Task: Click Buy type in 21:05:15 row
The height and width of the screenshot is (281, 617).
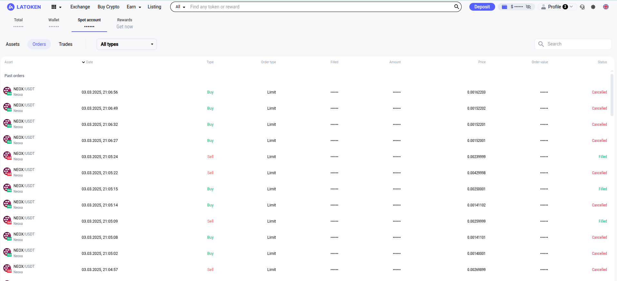Action: 210,189
